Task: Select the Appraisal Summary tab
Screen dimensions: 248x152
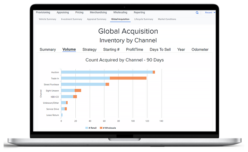Action: tap(97, 19)
